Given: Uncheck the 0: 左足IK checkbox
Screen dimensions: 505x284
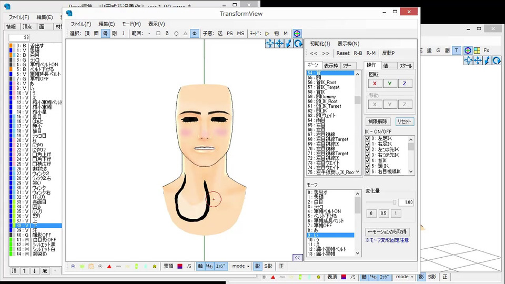Looking at the screenshot, I should coord(368,138).
